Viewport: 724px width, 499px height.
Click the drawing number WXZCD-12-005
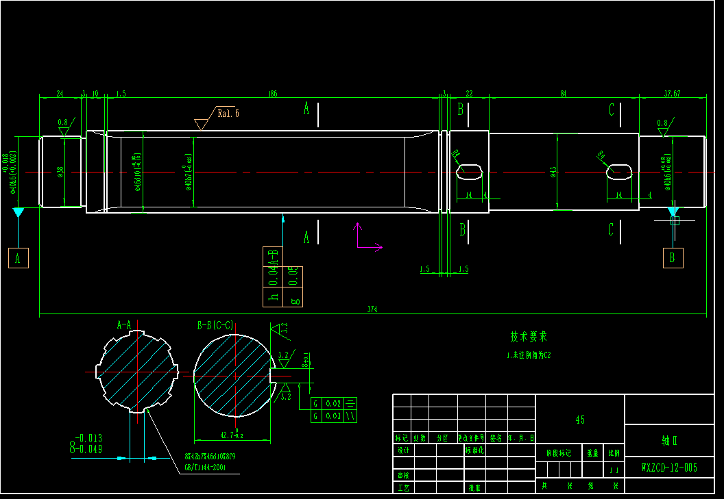tap(669, 468)
